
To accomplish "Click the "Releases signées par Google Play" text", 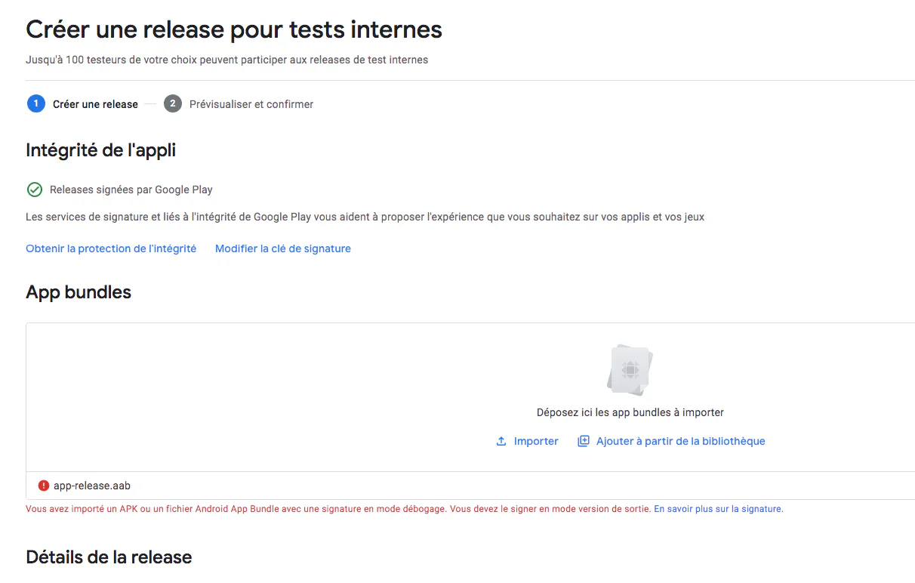I will pos(131,190).
